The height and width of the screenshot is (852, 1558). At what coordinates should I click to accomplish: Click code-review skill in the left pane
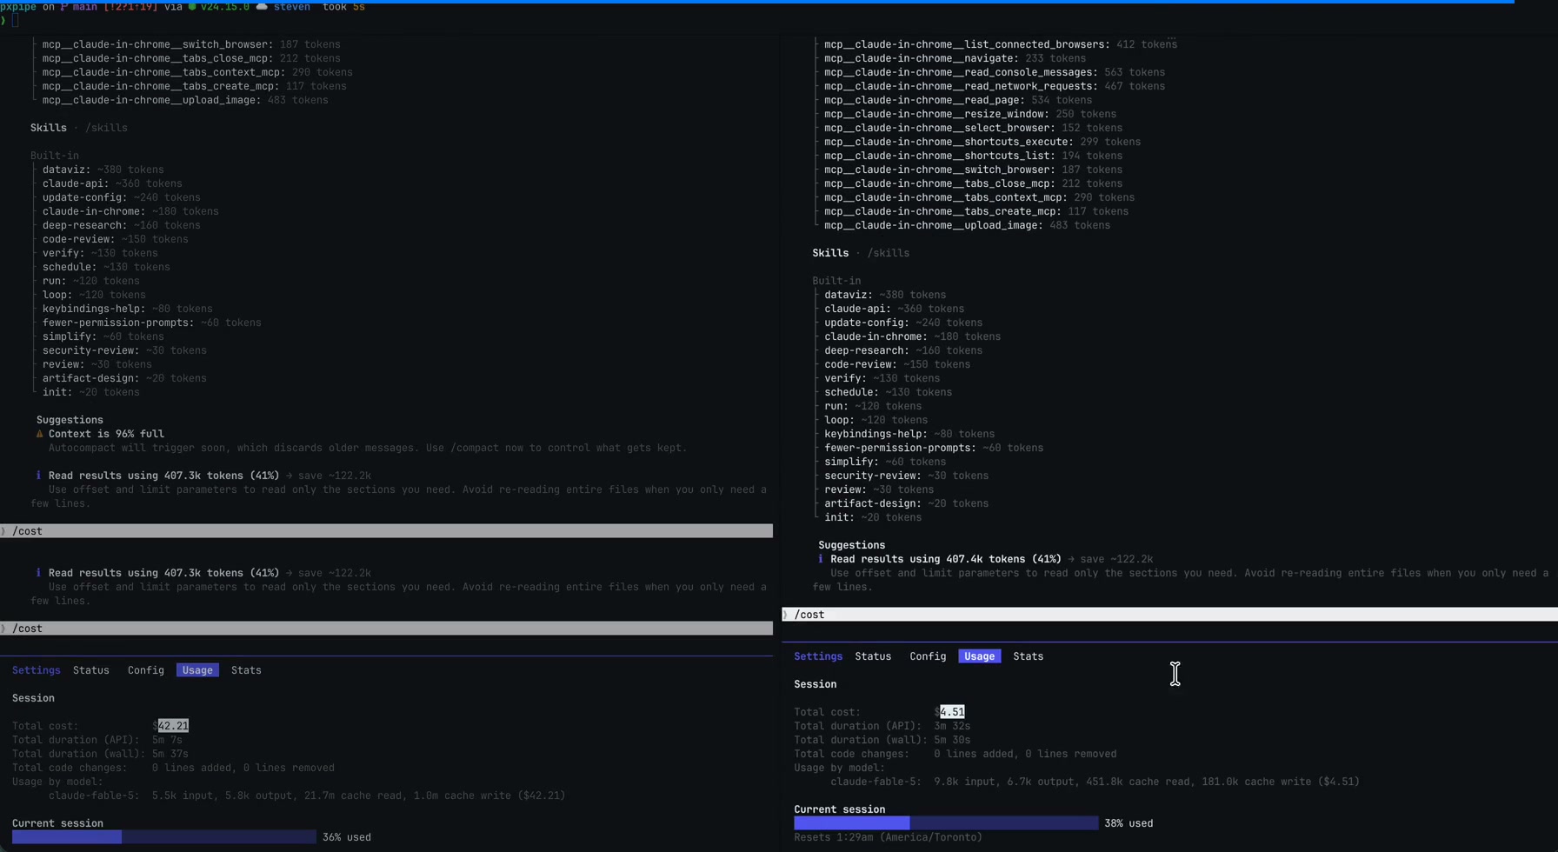[x=115, y=239]
